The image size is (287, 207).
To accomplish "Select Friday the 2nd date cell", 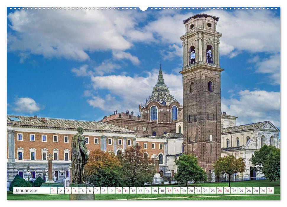I will [x=60, y=191].
